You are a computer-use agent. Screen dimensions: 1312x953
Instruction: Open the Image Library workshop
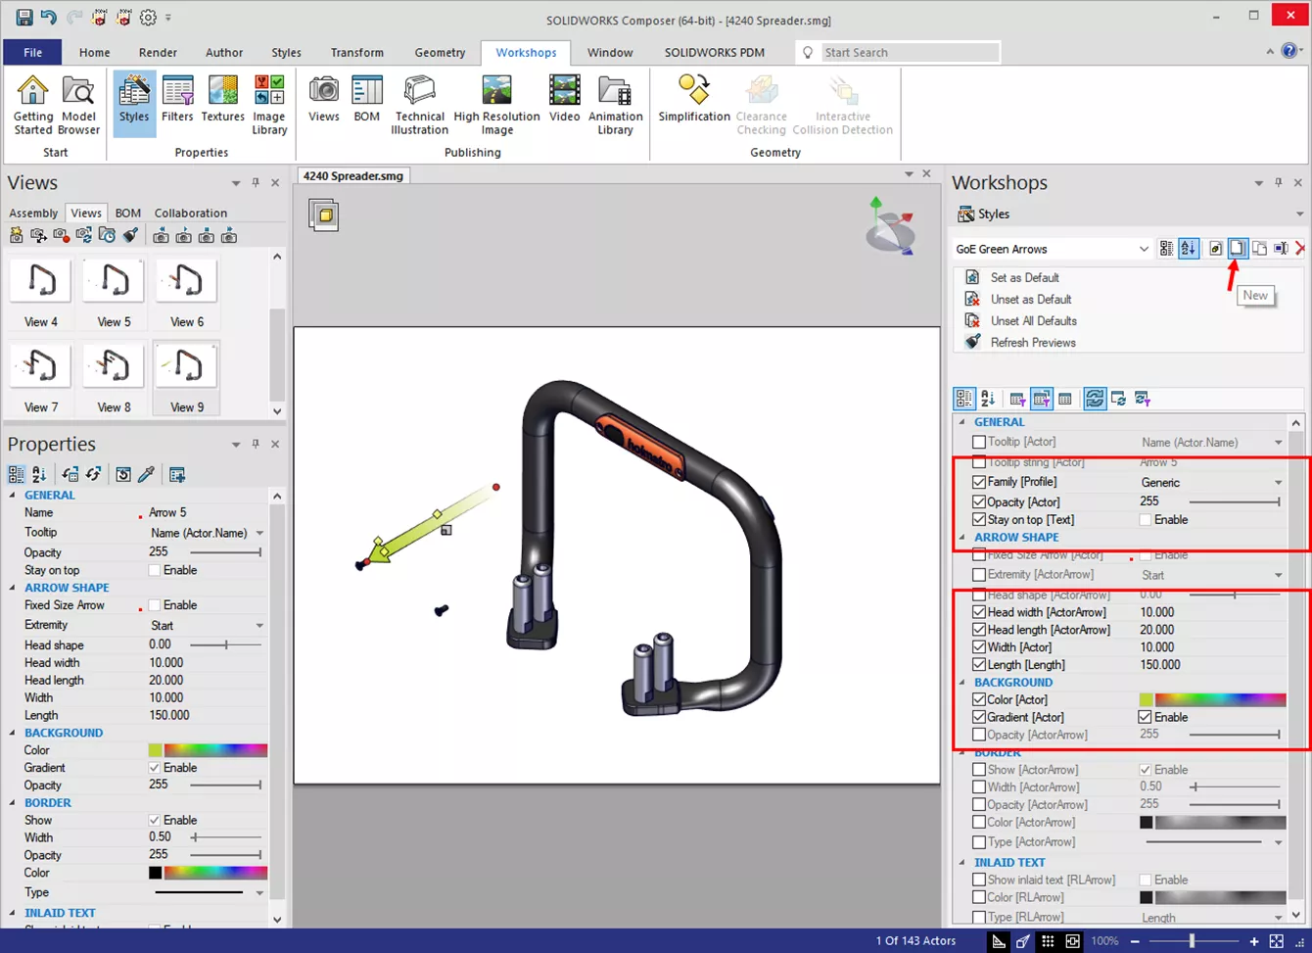point(269,105)
